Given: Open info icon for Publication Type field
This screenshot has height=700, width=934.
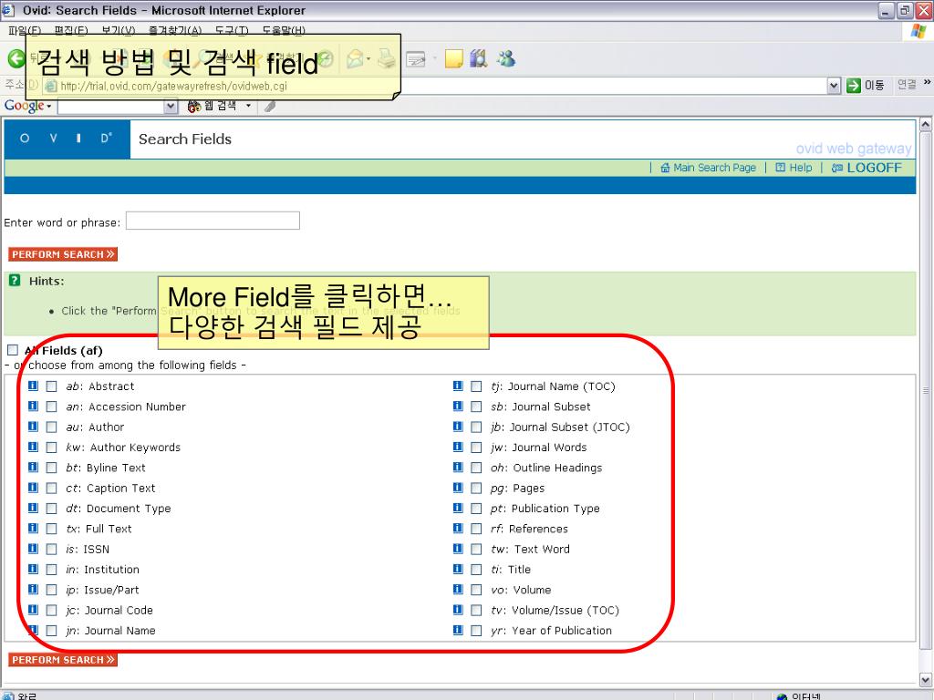Looking at the screenshot, I should click(458, 508).
